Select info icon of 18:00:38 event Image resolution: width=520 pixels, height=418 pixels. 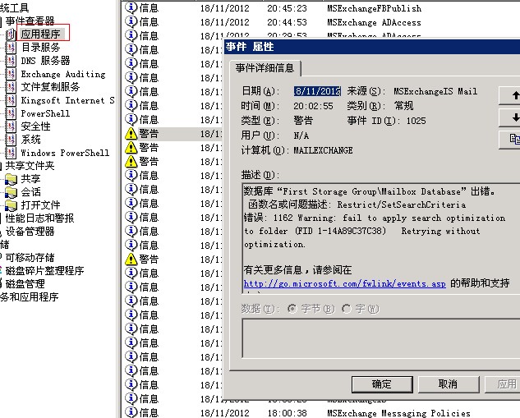[131, 412]
